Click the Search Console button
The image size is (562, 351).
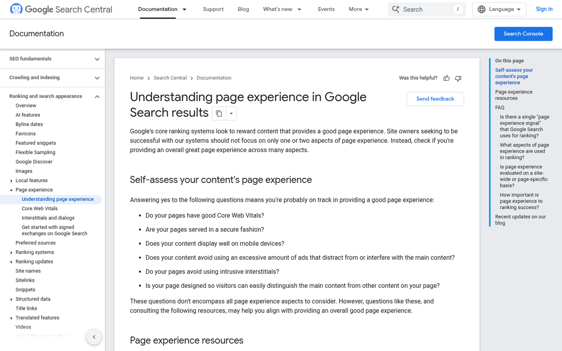(x=523, y=34)
